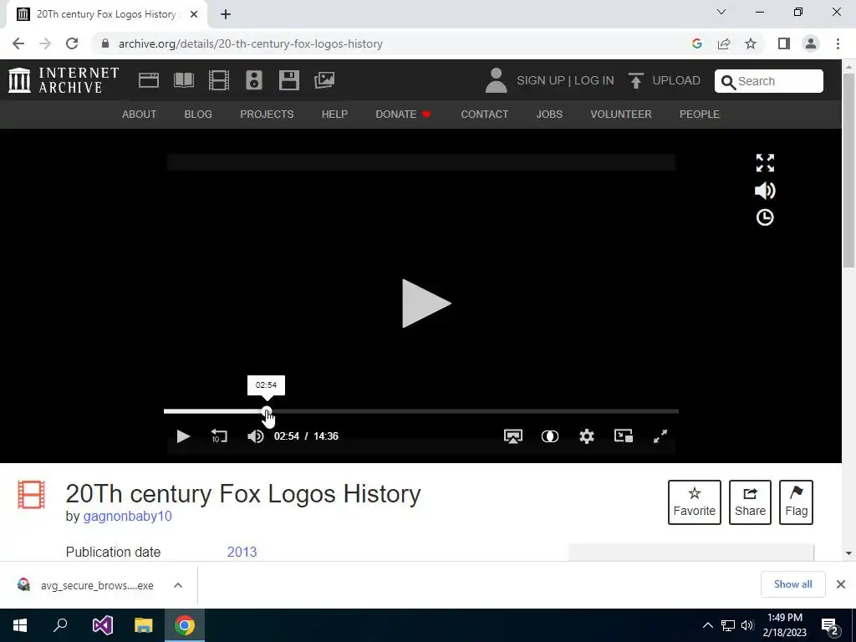The width and height of the screenshot is (856, 642).
Task: Open the JOBS menu item
Action: pyautogui.click(x=549, y=114)
